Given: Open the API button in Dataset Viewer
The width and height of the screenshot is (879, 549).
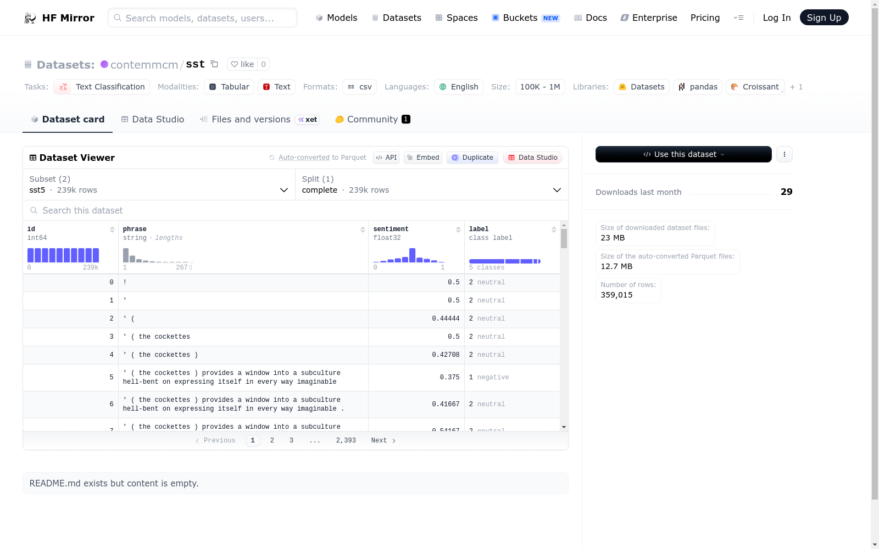Looking at the screenshot, I should [x=386, y=158].
